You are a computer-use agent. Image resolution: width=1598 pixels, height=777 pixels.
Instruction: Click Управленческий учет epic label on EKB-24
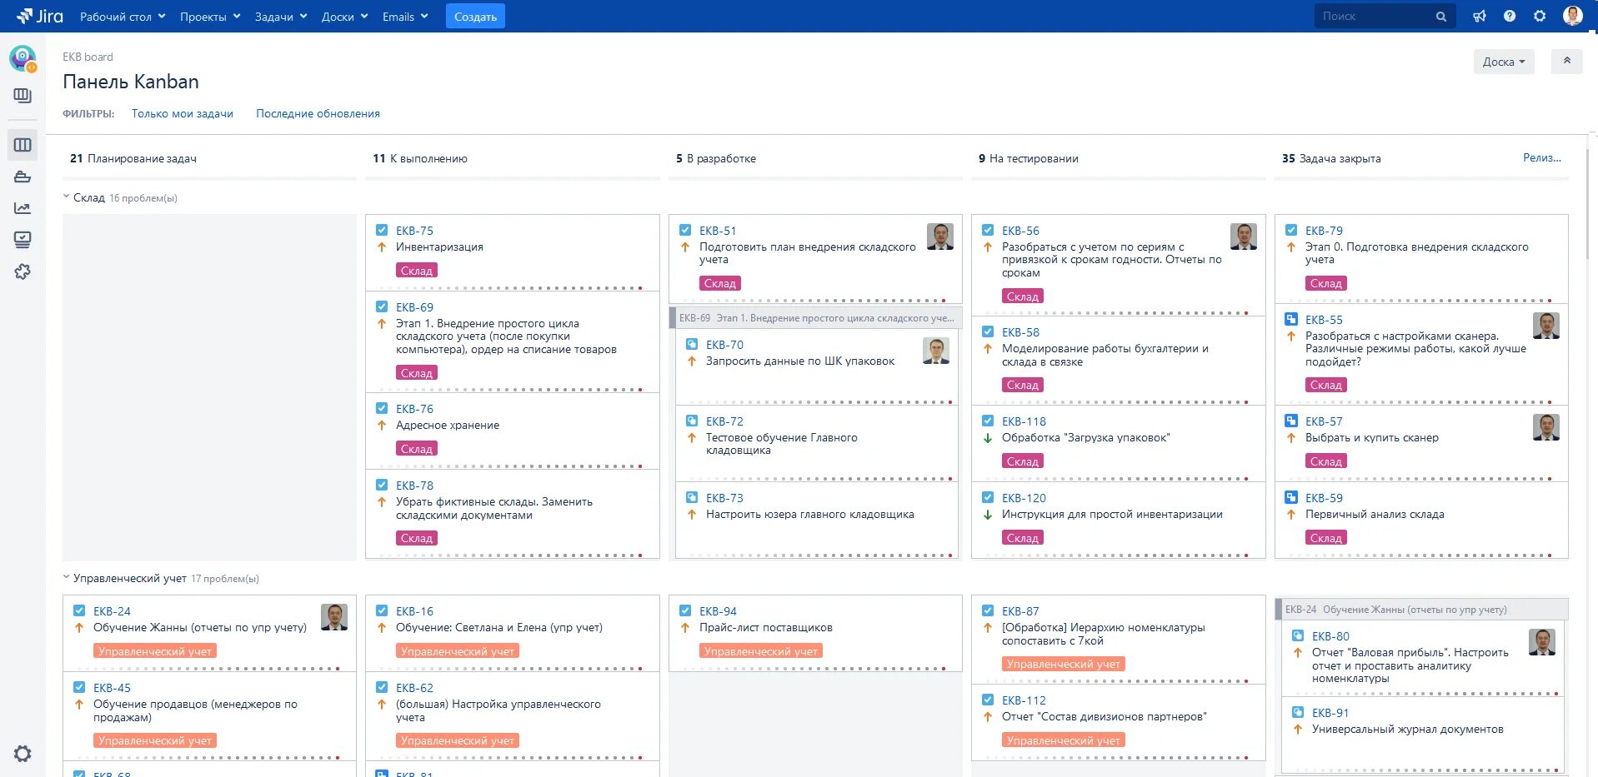pyautogui.click(x=155, y=651)
